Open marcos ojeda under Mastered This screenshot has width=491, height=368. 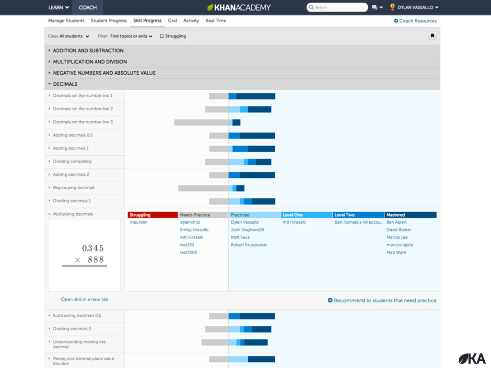399,245
